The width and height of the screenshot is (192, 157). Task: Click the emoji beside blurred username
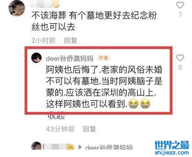coord(70,146)
